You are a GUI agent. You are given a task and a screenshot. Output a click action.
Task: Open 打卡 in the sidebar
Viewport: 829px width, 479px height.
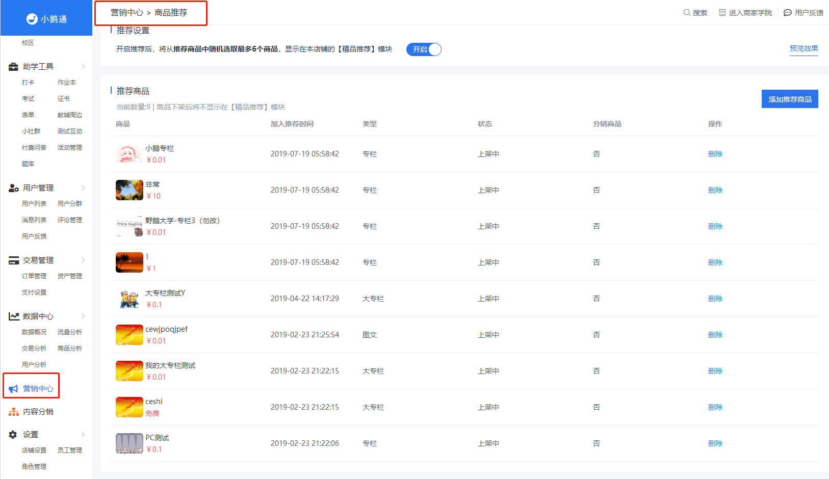pyautogui.click(x=28, y=83)
